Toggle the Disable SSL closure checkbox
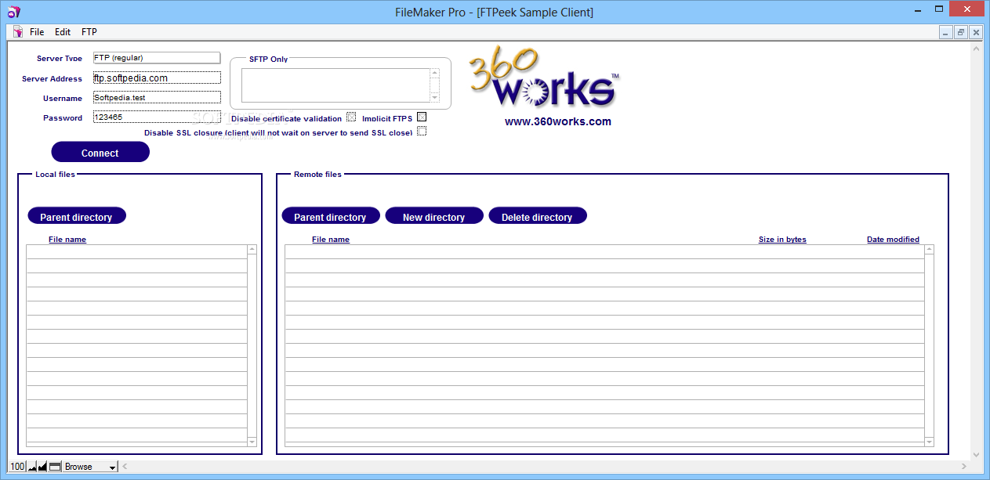 tap(422, 132)
